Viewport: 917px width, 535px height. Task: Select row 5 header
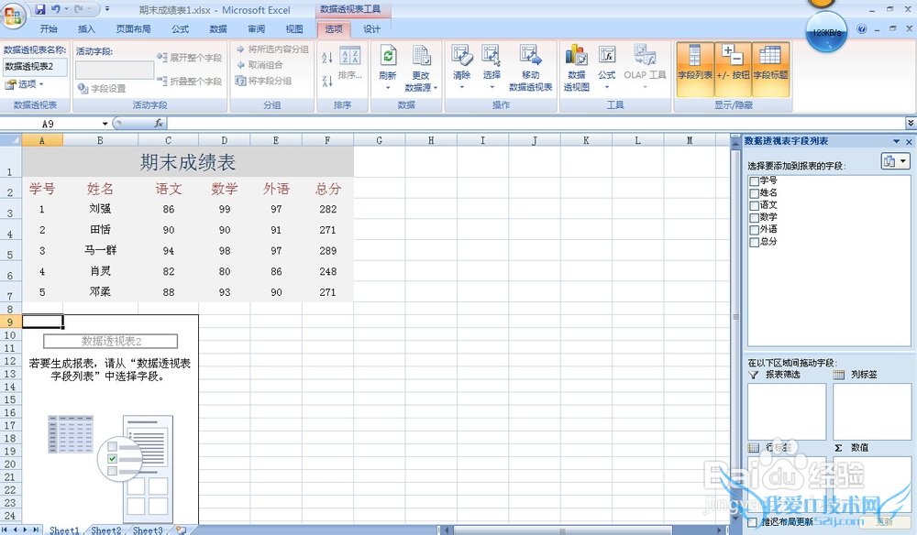pyautogui.click(x=10, y=252)
